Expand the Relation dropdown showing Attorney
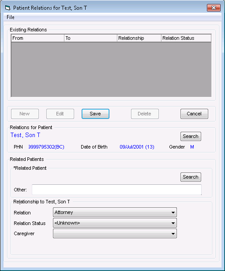The image size is (225, 271). pos(115,212)
